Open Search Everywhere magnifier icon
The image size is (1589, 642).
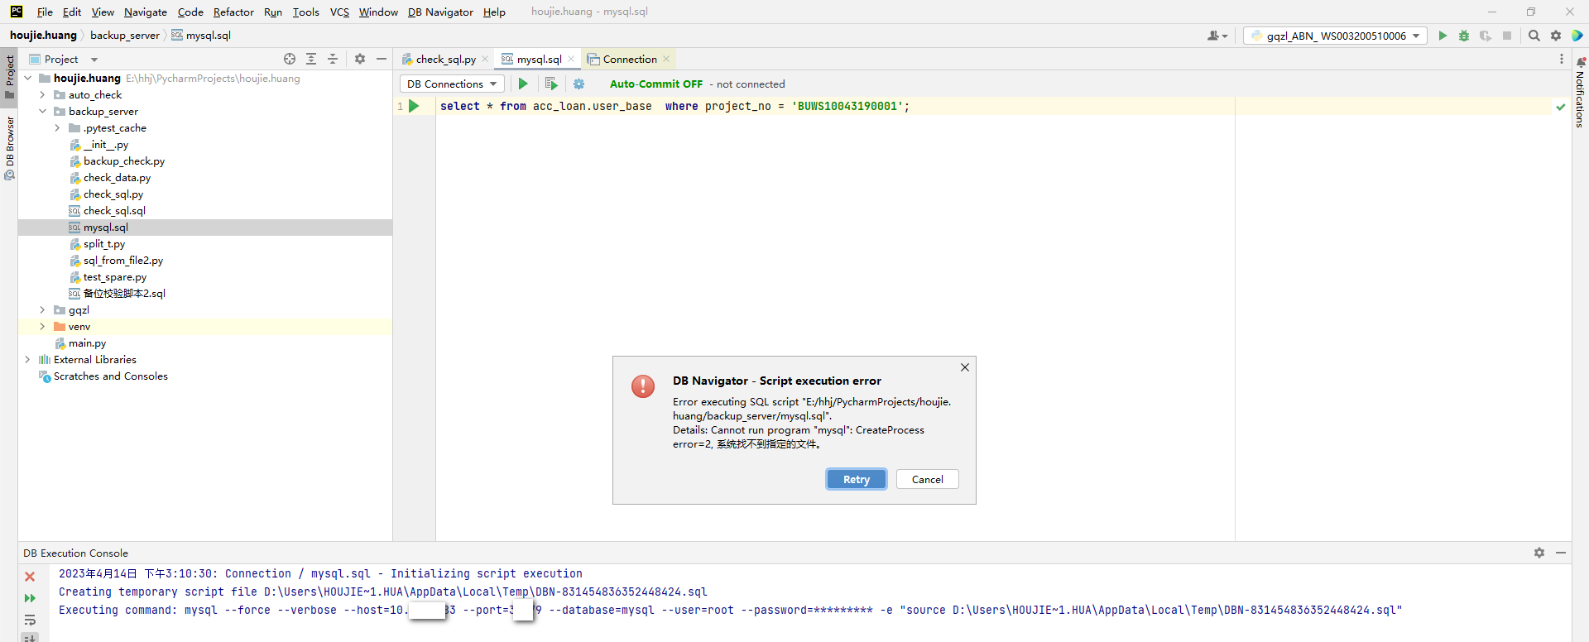(1534, 36)
